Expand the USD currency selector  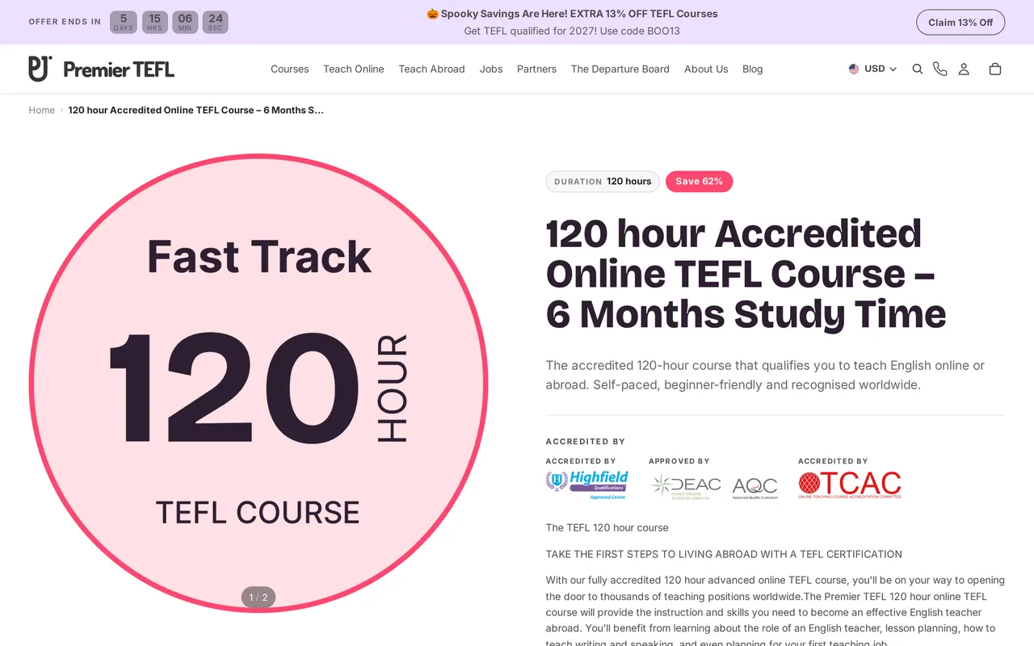click(x=872, y=69)
